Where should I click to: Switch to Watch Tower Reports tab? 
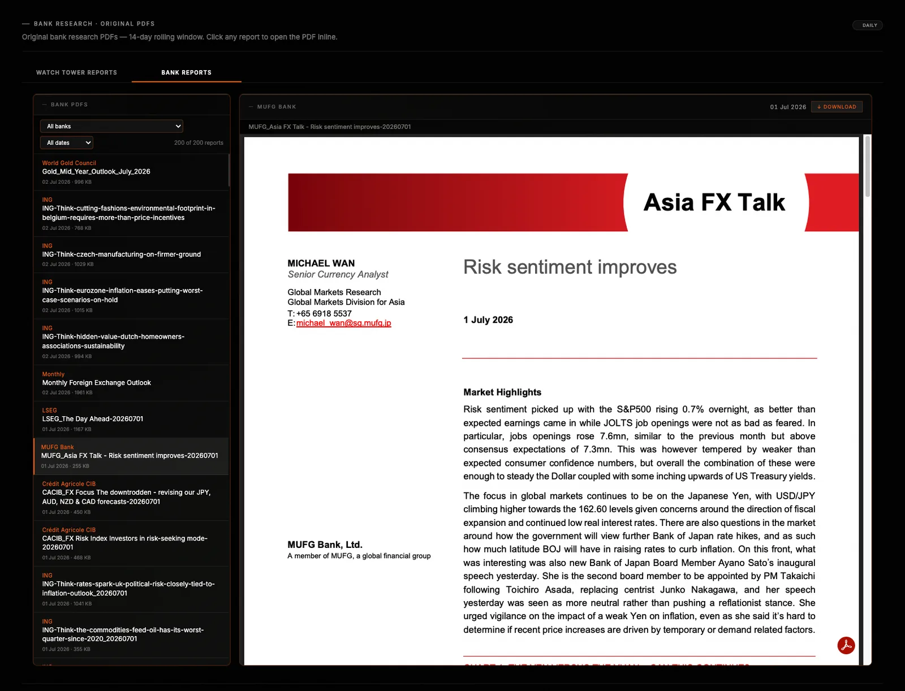76,72
